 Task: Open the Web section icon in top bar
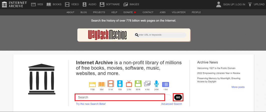click(33, 4)
